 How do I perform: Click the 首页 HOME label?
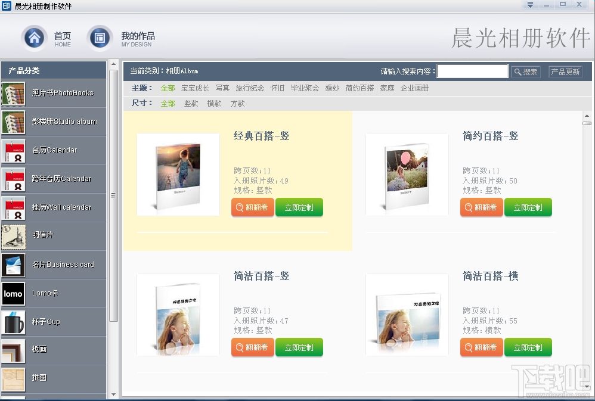tap(63, 39)
